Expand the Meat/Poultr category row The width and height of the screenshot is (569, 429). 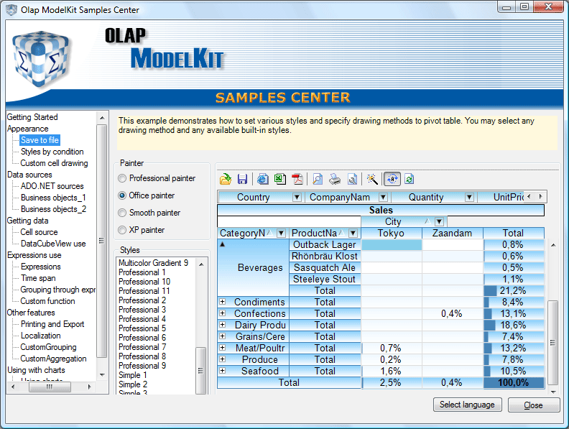[223, 348]
